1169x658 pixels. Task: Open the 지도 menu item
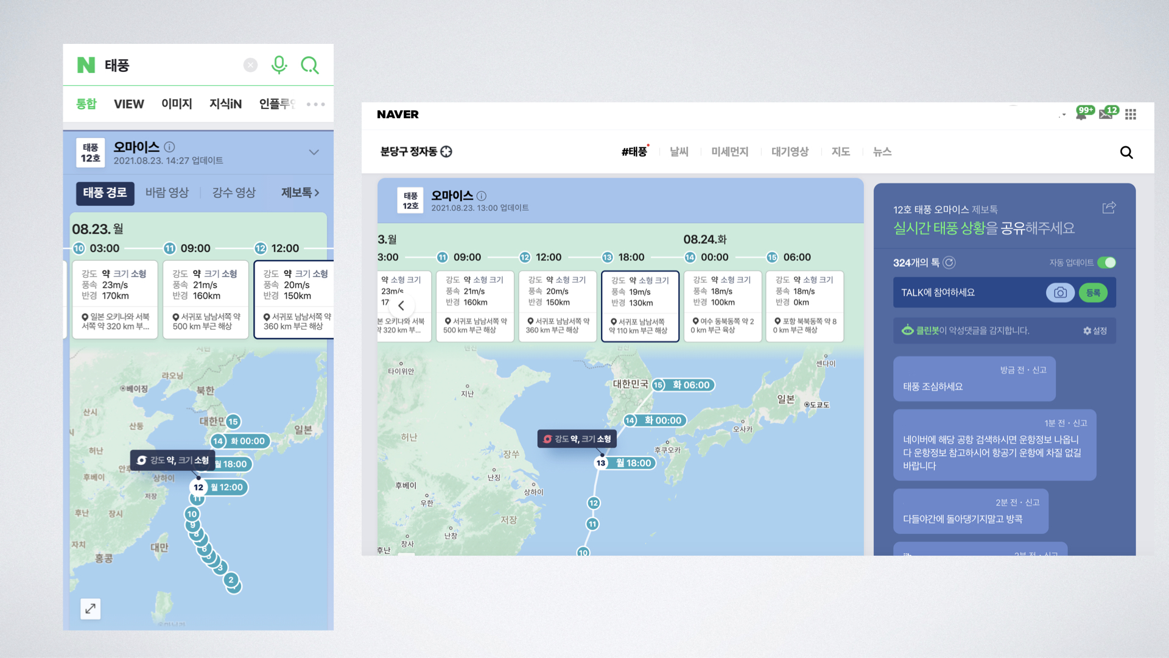click(x=841, y=152)
